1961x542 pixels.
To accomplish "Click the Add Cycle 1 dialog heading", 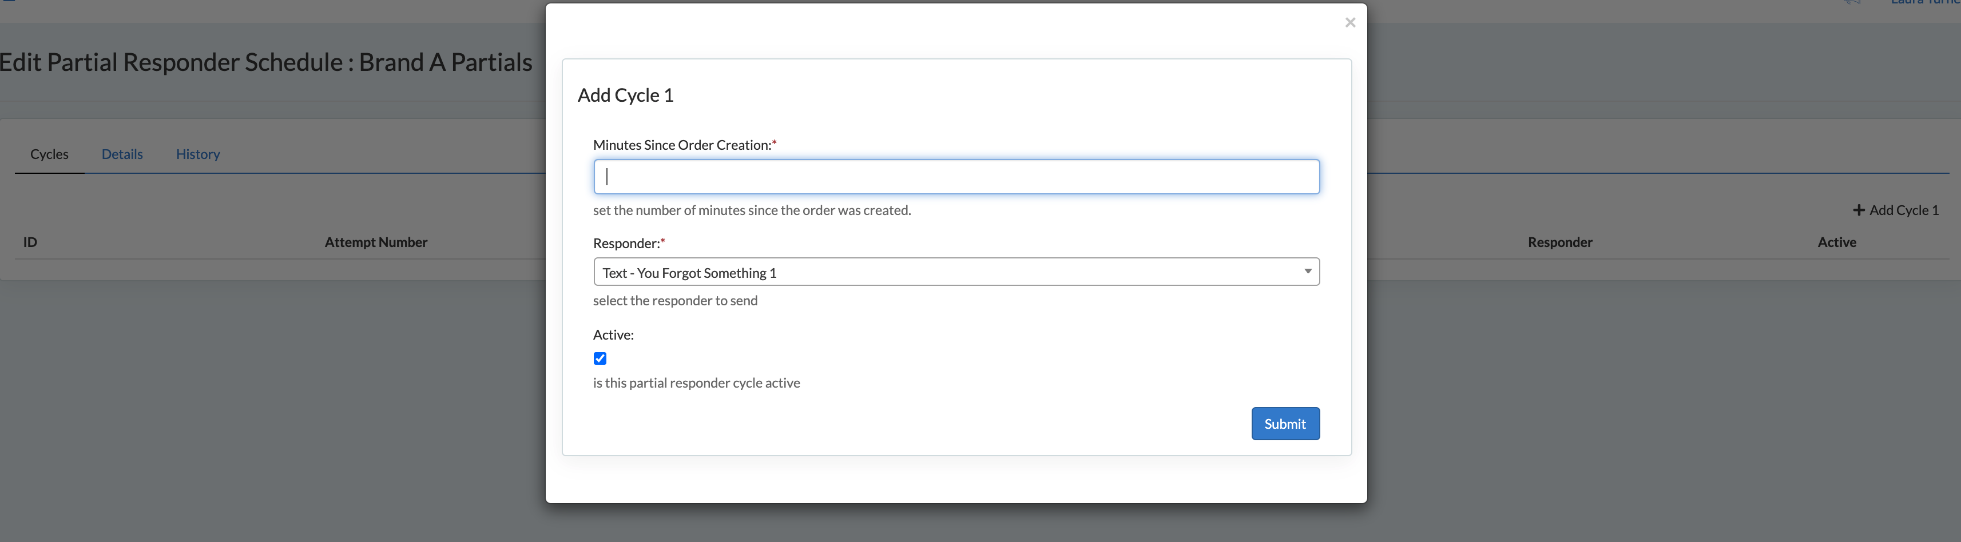I will pos(626,95).
